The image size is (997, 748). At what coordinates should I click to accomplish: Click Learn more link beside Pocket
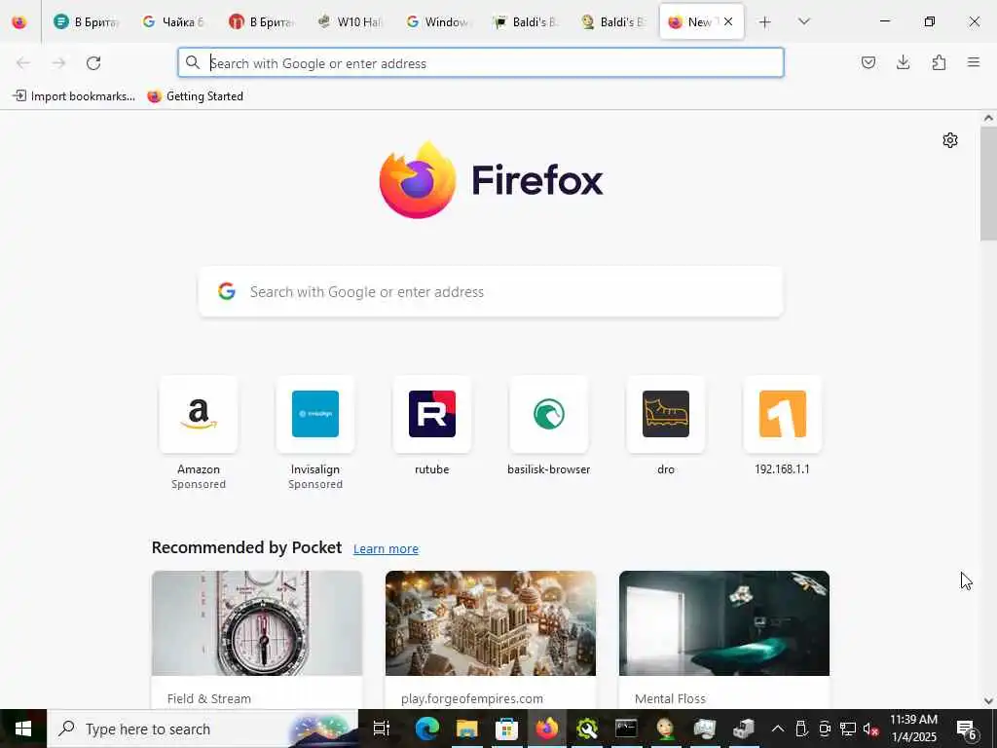pyautogui.click(x=386, y=549)
